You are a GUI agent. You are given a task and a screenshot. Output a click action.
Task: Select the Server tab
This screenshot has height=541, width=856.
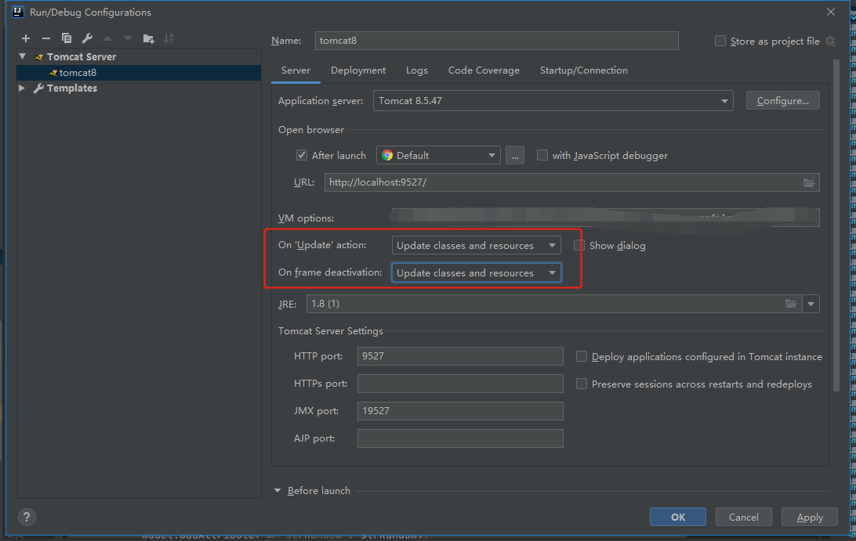pos(296,70)
